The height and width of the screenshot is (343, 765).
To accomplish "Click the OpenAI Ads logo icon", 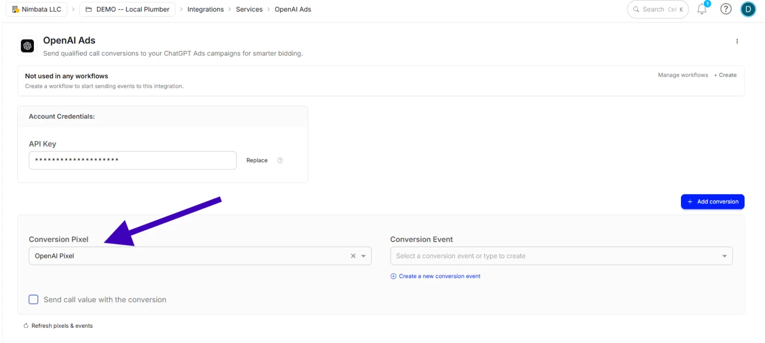I will 27,46.
